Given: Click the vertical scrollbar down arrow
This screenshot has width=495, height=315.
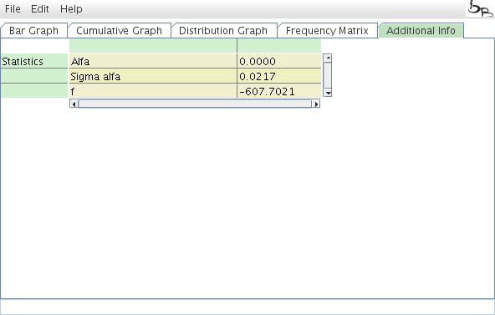Looking at the screenshot, I should tap(328, 93).
